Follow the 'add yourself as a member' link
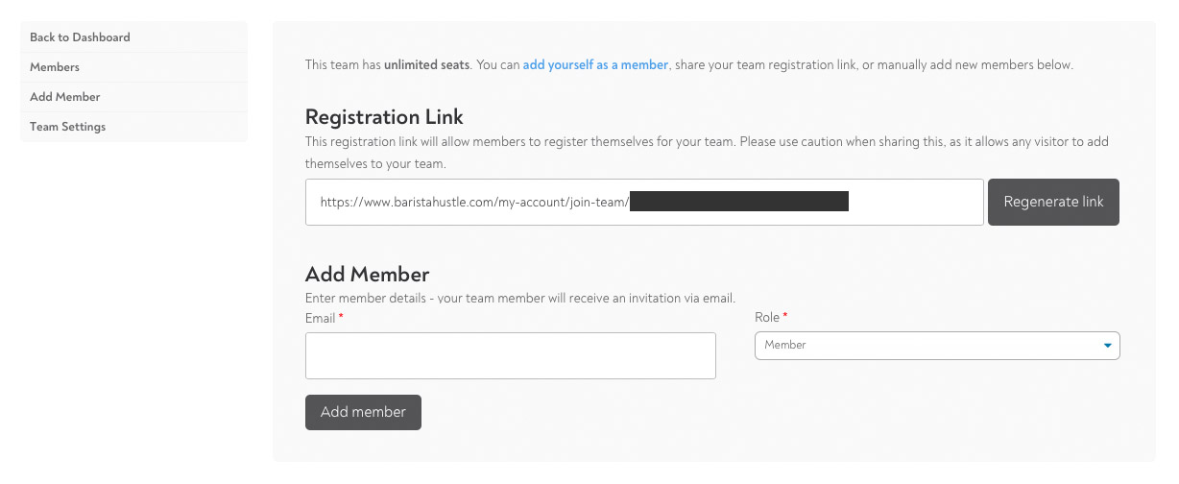This screenshot has width=1179, height=484. 595,65
